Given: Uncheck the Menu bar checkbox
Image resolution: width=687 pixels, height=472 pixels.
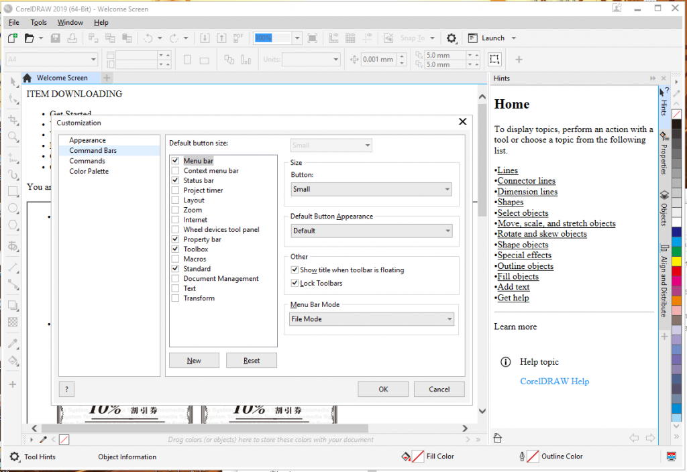Looking at the screenshot, I should (x=175, y=161).
